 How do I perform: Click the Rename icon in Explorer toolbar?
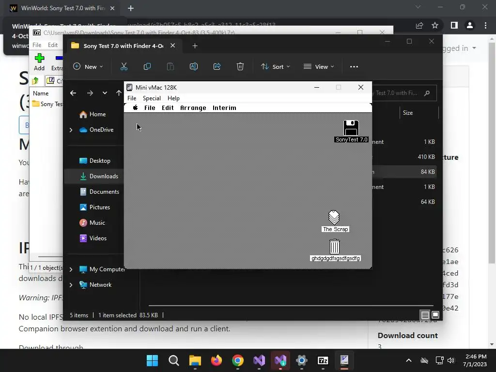tap(194, 66)
